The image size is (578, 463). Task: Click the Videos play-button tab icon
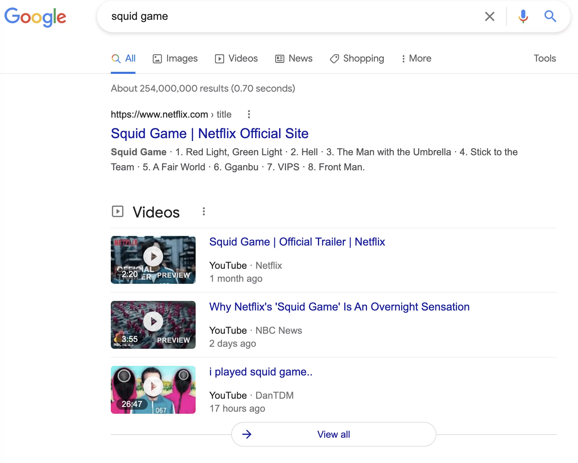coord(220,58)
